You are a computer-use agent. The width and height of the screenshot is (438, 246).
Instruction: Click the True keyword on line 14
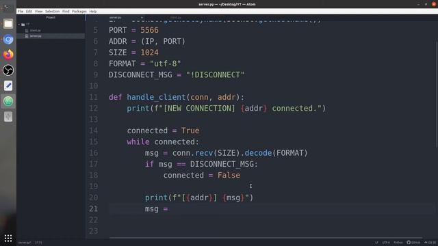tap(190, 131)
